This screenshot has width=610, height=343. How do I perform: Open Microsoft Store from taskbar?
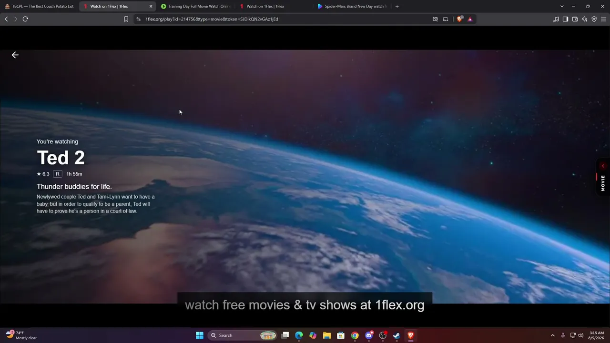pos(341,335)
